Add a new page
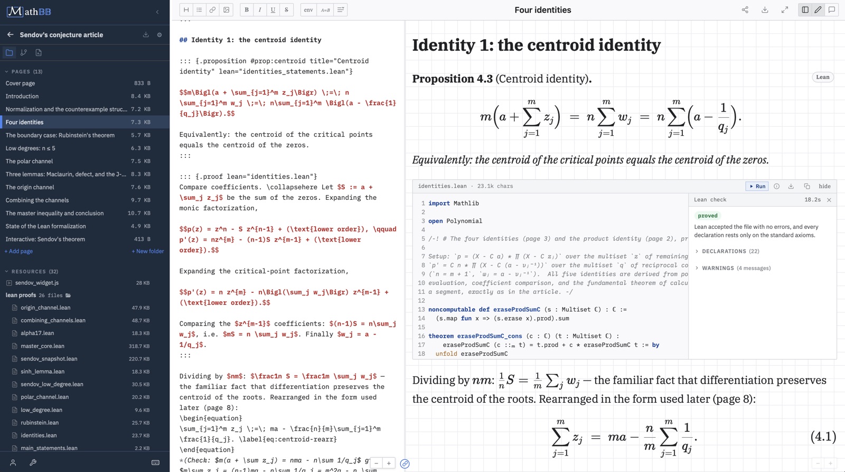Viewport: 845px width, 472px height. click(18, 251)
